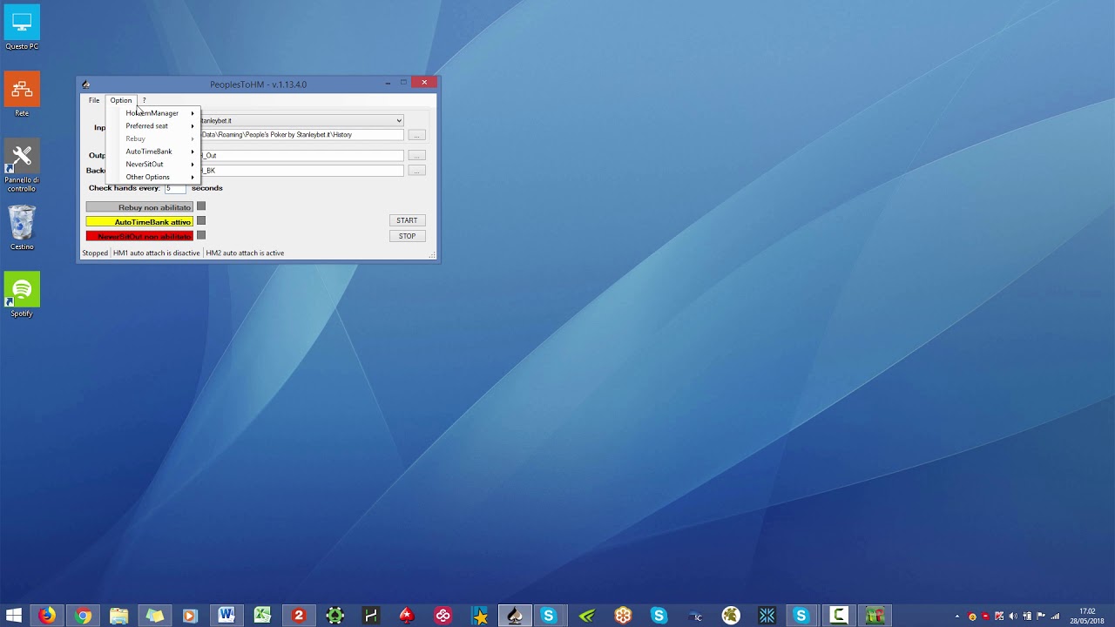Toggle the square beside AutoTimeBank attivo
This screenshot has width=1115, height=627.
201,221
